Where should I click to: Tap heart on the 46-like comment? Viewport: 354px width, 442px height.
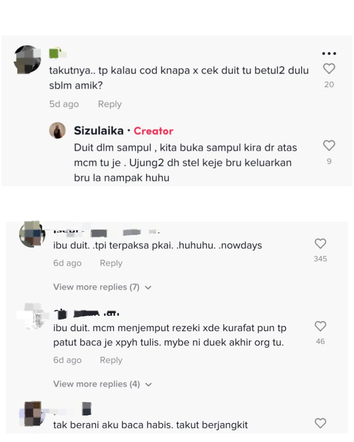[x=320, y=326]
